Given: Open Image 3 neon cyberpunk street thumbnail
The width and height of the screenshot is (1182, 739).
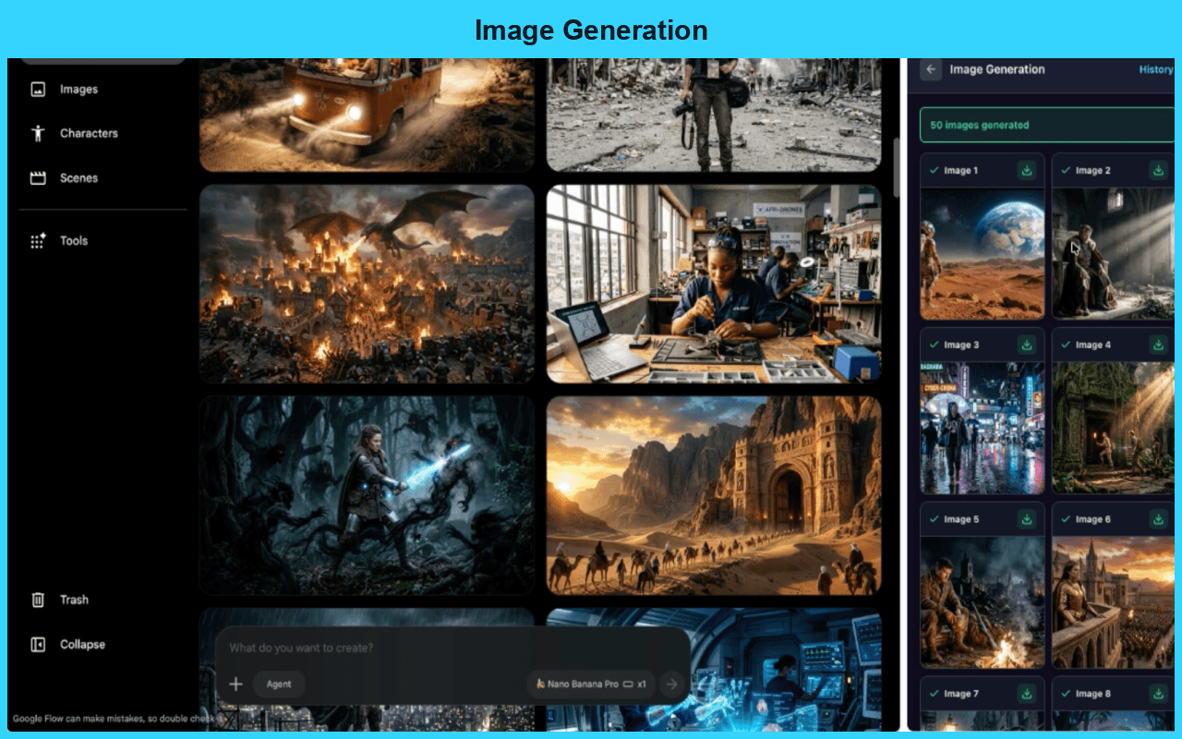Looking at the screenshot, I should point(983,428).
